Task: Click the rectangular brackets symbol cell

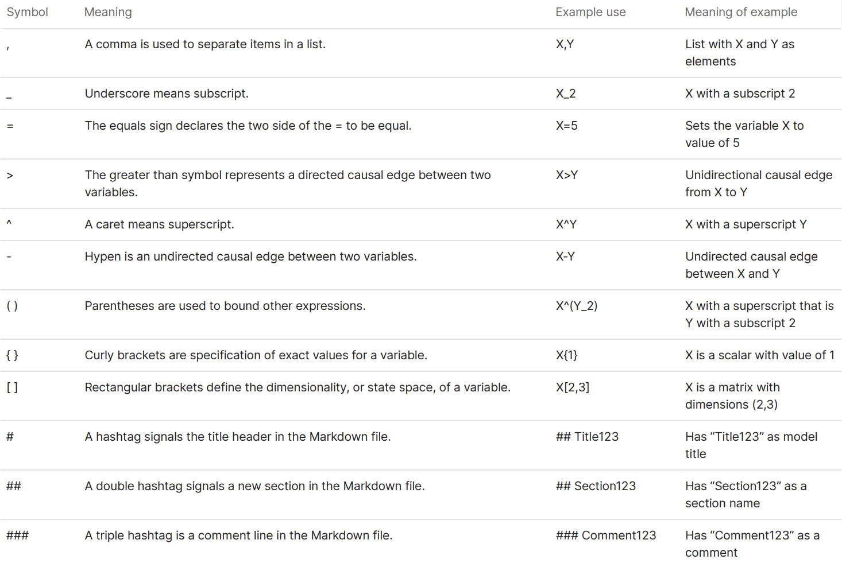Action: pyautogui.click(x=12, y=387)
